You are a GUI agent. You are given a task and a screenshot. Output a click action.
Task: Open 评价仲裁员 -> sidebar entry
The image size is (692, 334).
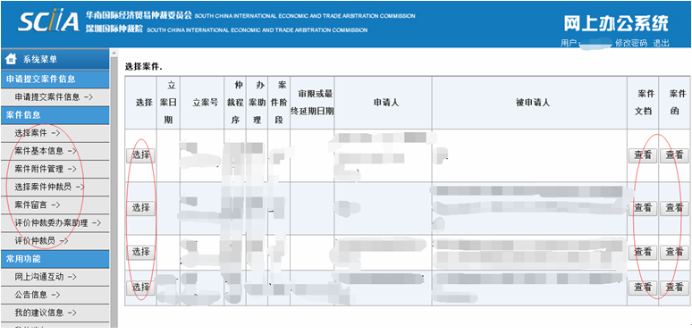55,241
